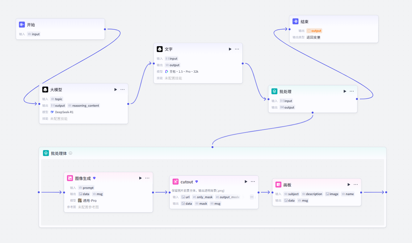Click the 画板 node icon
Screen dimensions: 412x243
click(279, 185)
